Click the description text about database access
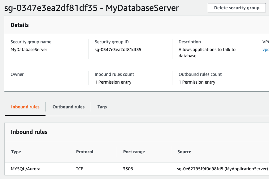 207,53
